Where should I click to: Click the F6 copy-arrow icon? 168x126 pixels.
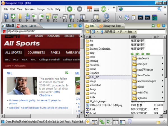coord(34,16)
